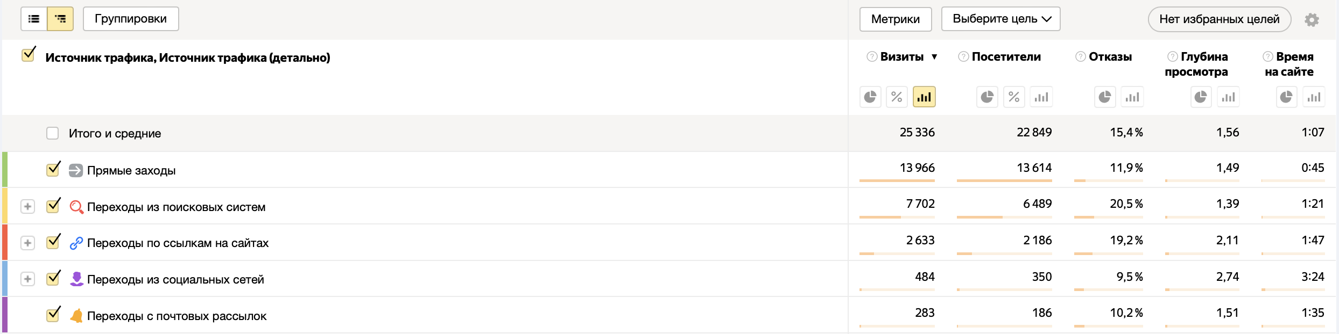This screenshot has height=334, width=1339.
Task: Expand Переходы по ссылкам на сайтах
Action: [27, 243]
